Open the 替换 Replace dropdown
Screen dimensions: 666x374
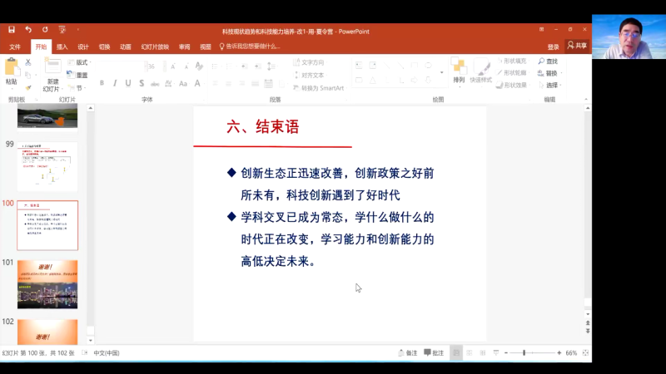pos(549,73)
